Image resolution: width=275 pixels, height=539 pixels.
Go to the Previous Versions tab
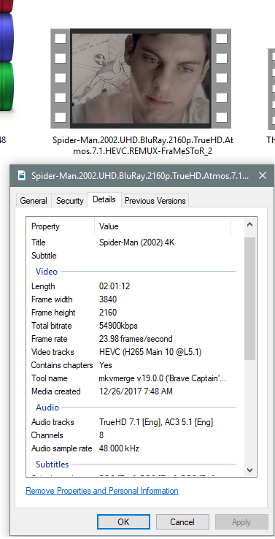pos(155,201)
